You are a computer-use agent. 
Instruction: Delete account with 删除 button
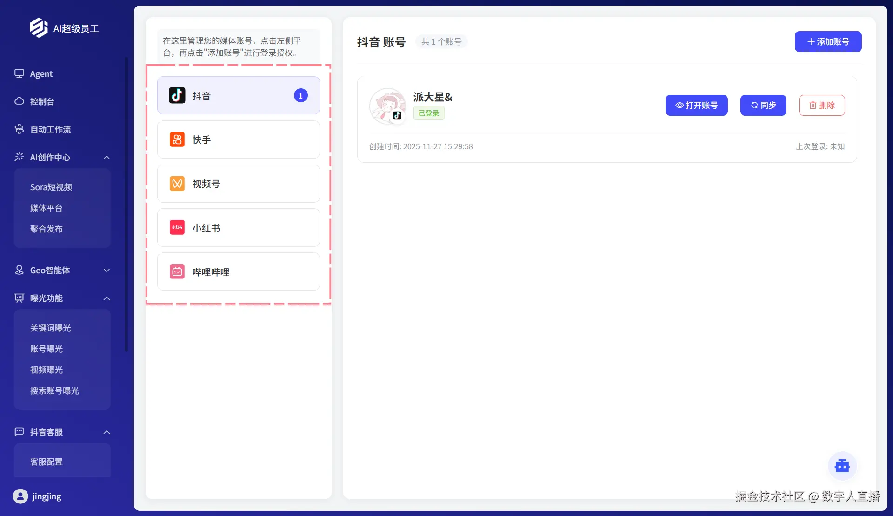(x=822, y=105)
